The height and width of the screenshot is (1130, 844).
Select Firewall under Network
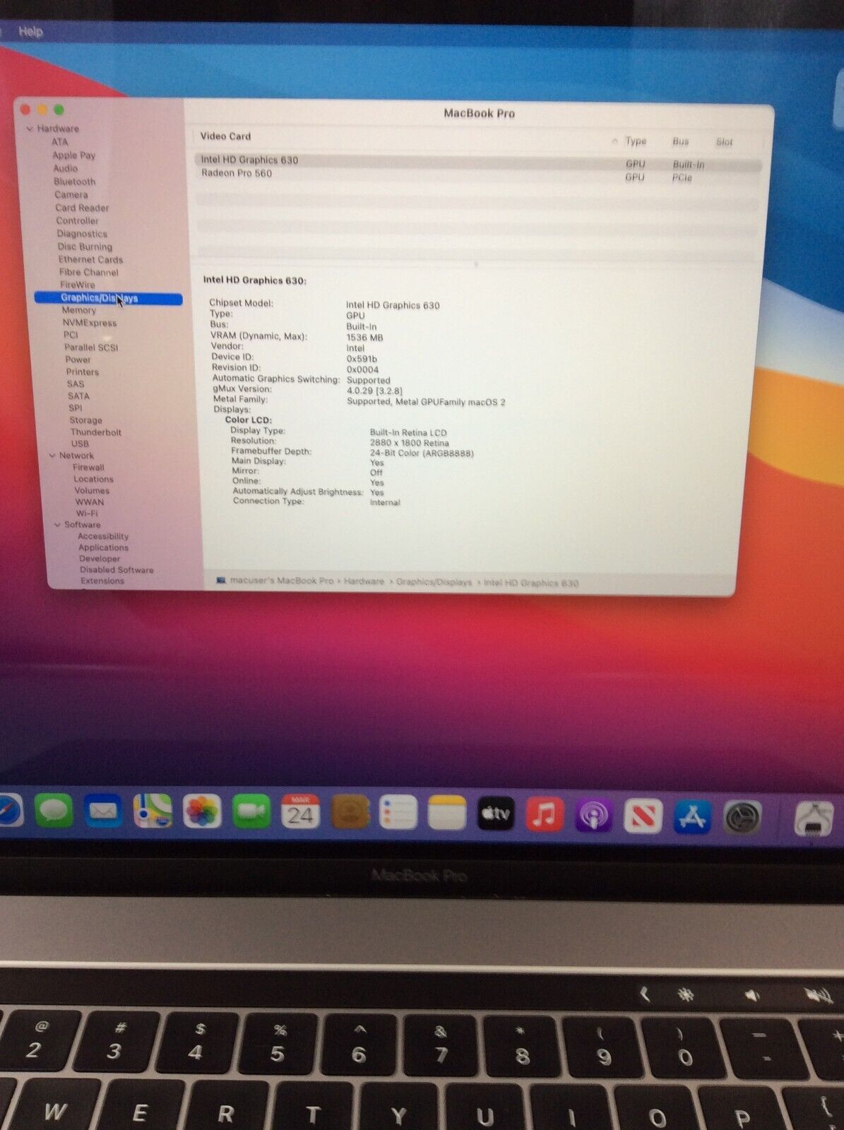point(88,468)
